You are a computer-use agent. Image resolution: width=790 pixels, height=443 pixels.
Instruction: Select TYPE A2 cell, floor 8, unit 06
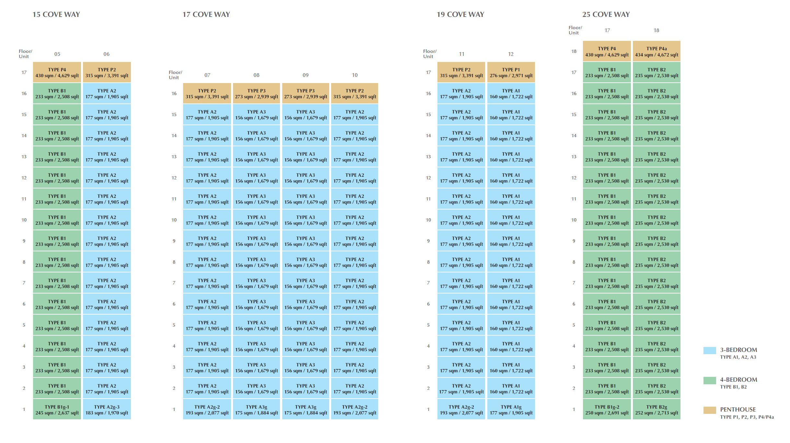click(107, 262)
